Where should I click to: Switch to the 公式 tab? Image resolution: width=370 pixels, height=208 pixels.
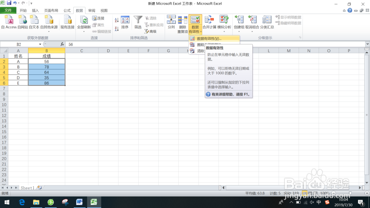coord(67,10)
